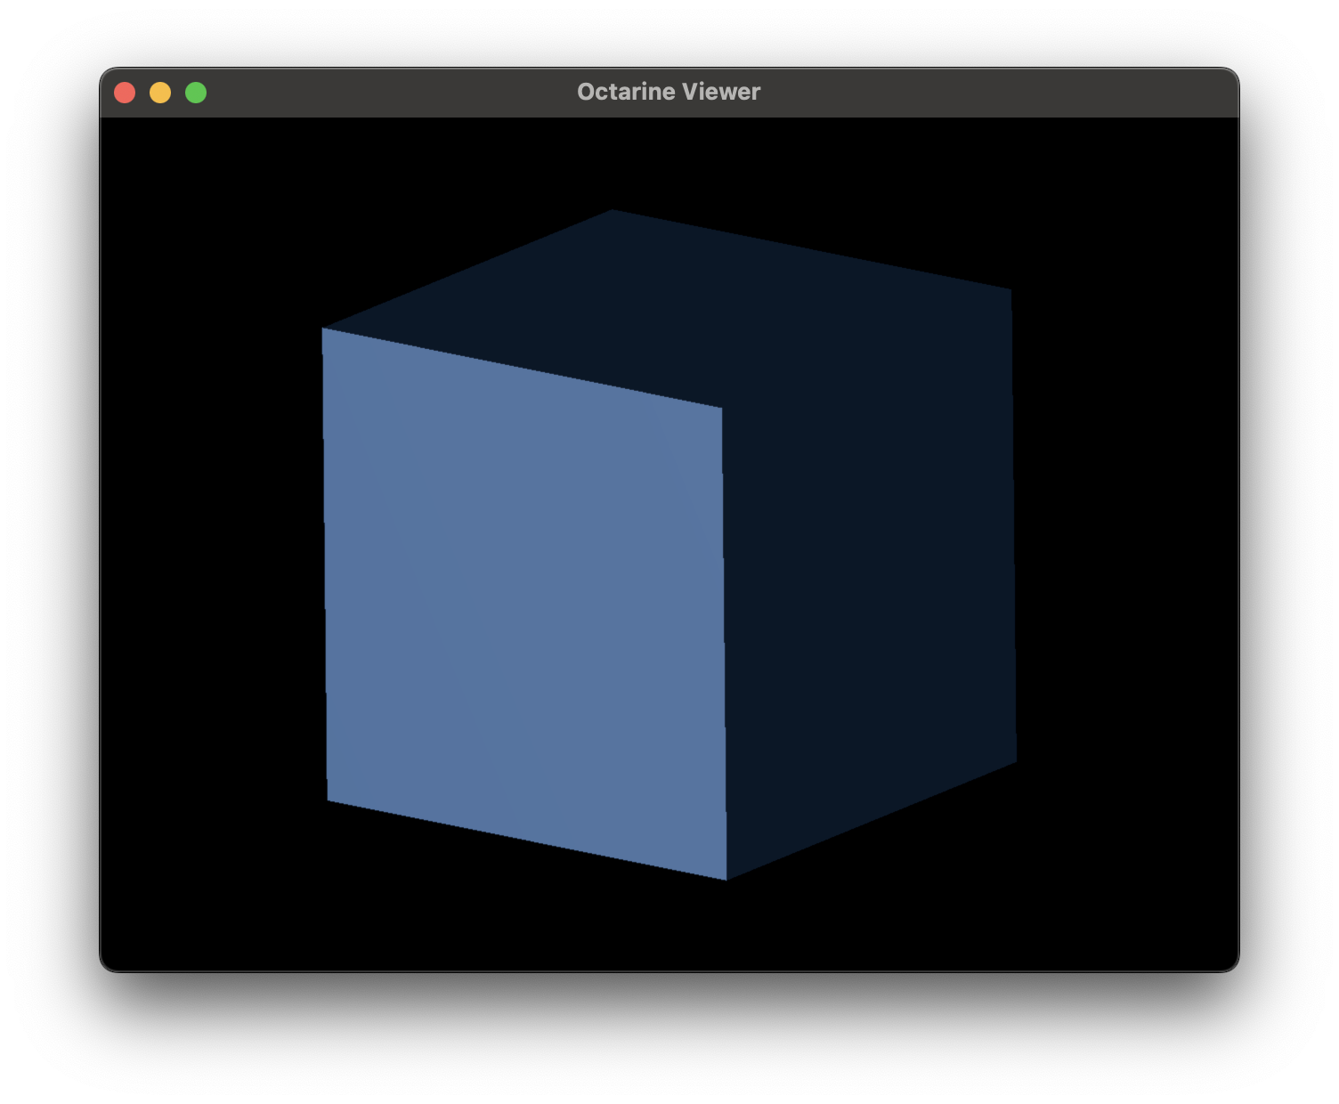This screenshot has width=1339, height=1104.
Task: Click the Octarine Viewer title text
Action: click(669, 92)
